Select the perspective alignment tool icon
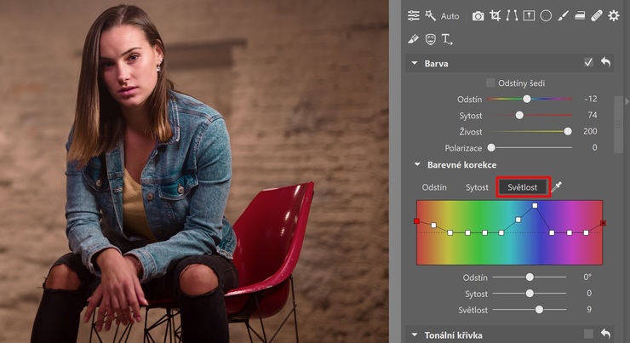 tap(529, 15)
